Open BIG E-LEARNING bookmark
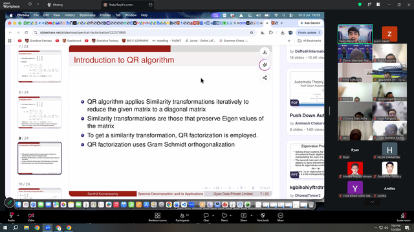This screenshot has width=414, height=232. (135, 41)
